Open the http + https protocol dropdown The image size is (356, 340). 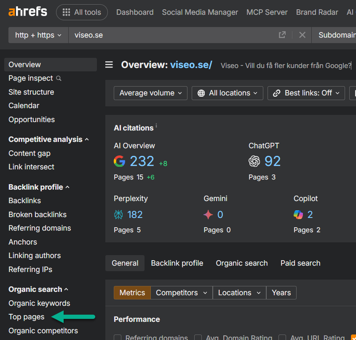pyautogui.click(x=38, y=35)
